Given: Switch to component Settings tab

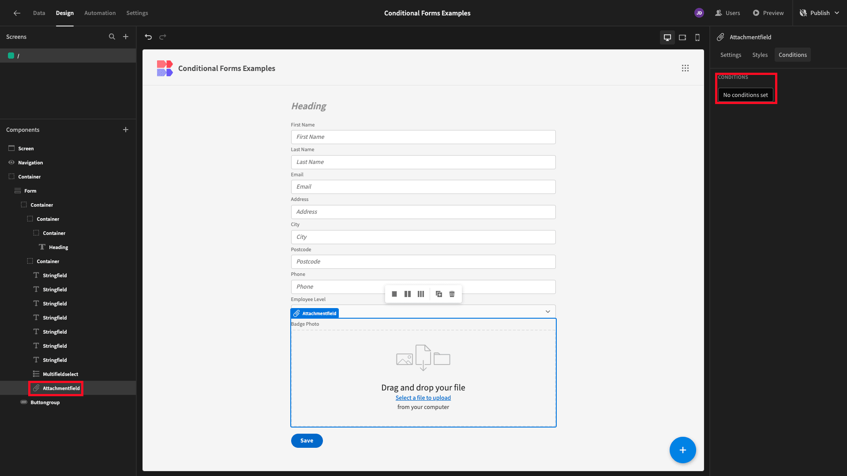Looking at the screenshot, I should pos(731,55).
